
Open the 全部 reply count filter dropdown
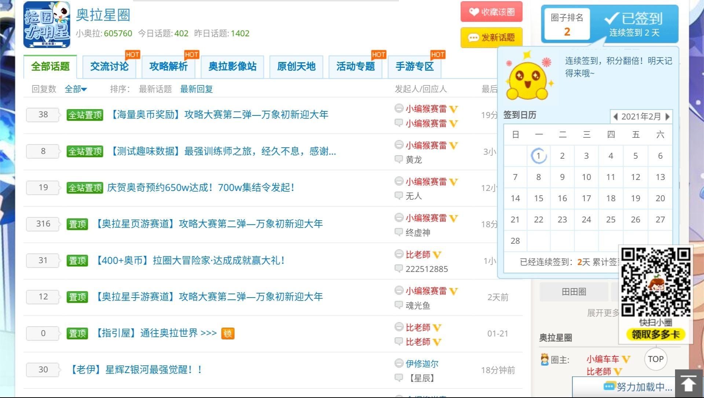pyautogui.click(x=76, y=89)
